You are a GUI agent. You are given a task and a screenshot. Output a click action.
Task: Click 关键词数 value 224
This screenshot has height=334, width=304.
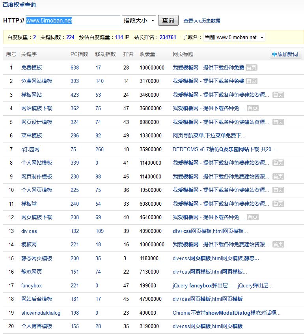(x=70, y=38)
